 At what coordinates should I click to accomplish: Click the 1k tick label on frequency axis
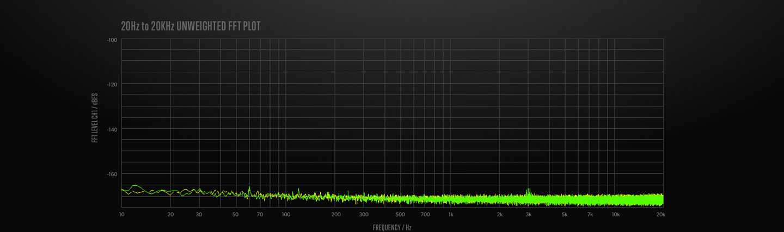(450, 215)
